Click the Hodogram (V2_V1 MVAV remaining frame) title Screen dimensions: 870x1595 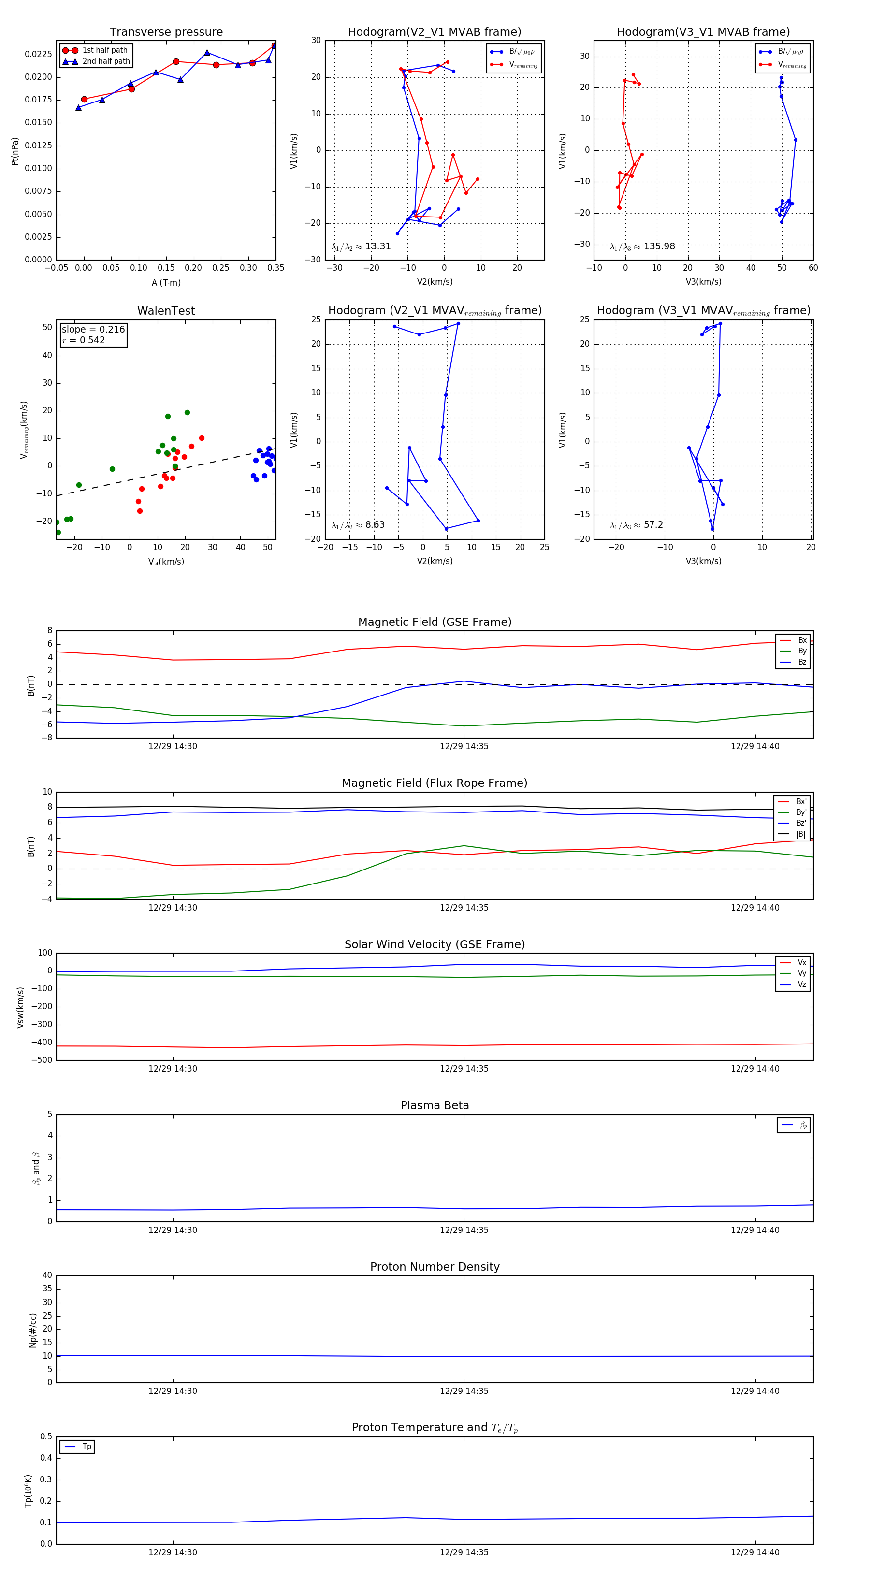[x=435, y=311]
